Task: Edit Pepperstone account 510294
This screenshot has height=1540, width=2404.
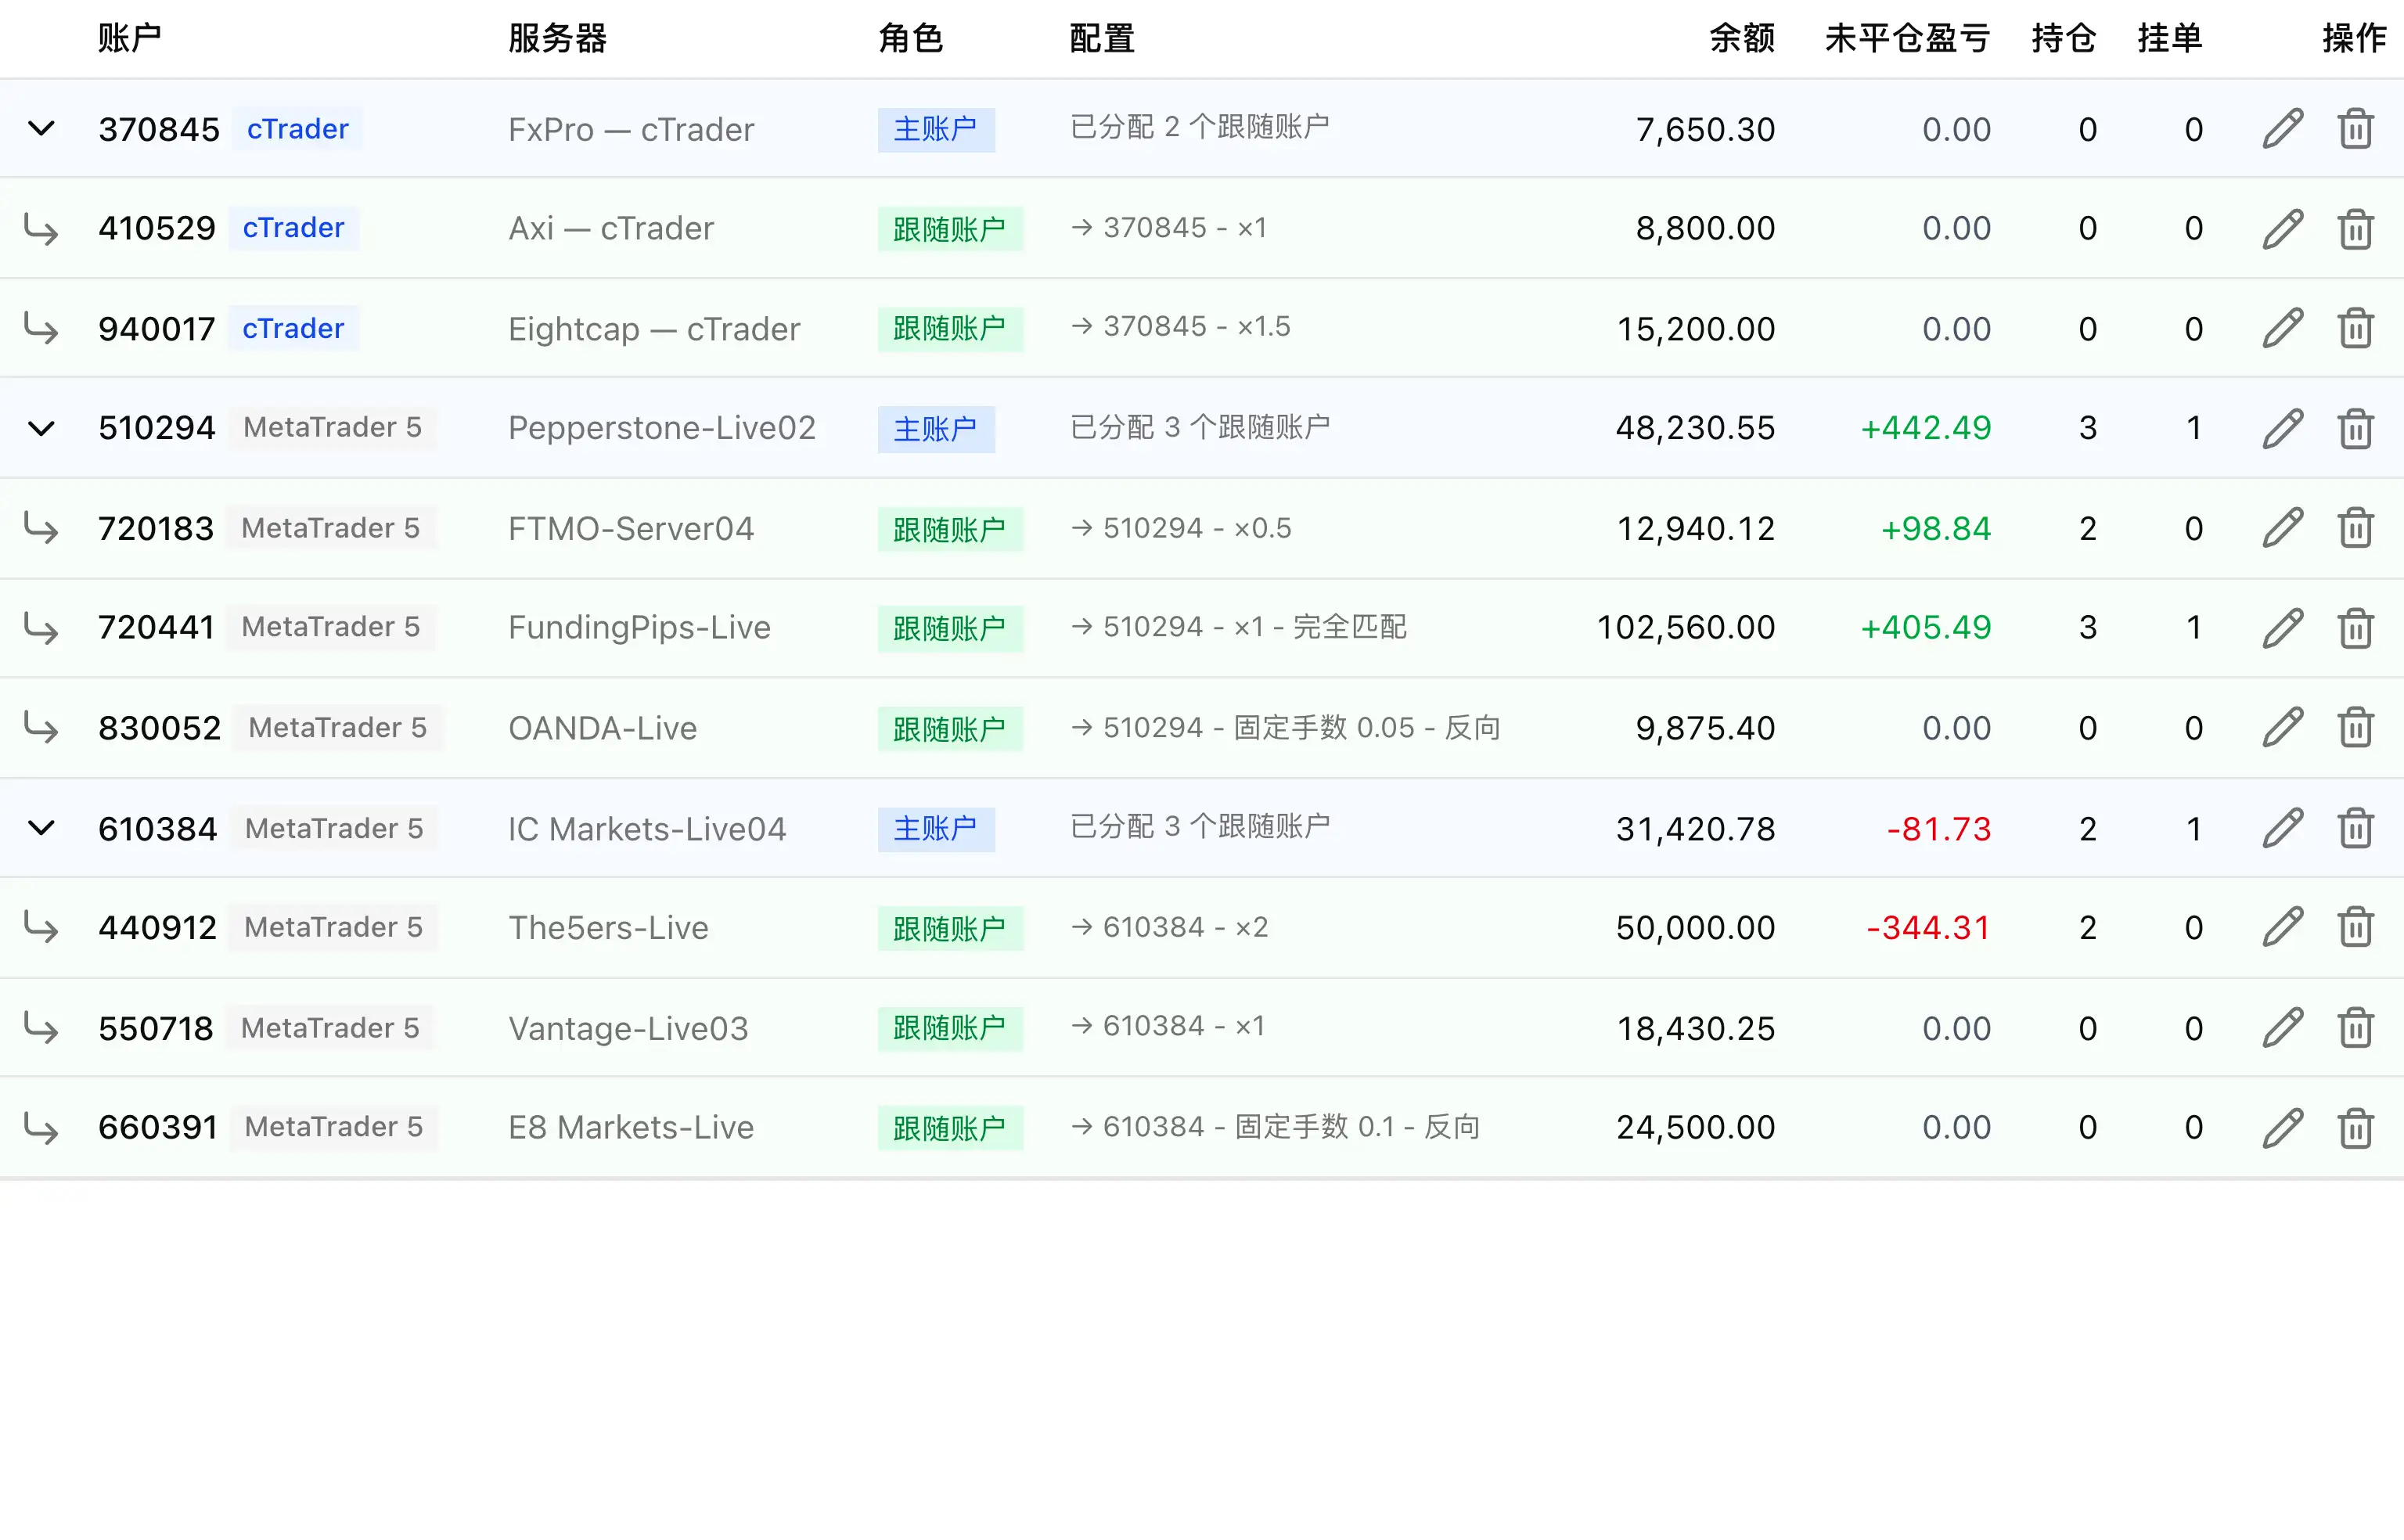Action: point(2283,428)
